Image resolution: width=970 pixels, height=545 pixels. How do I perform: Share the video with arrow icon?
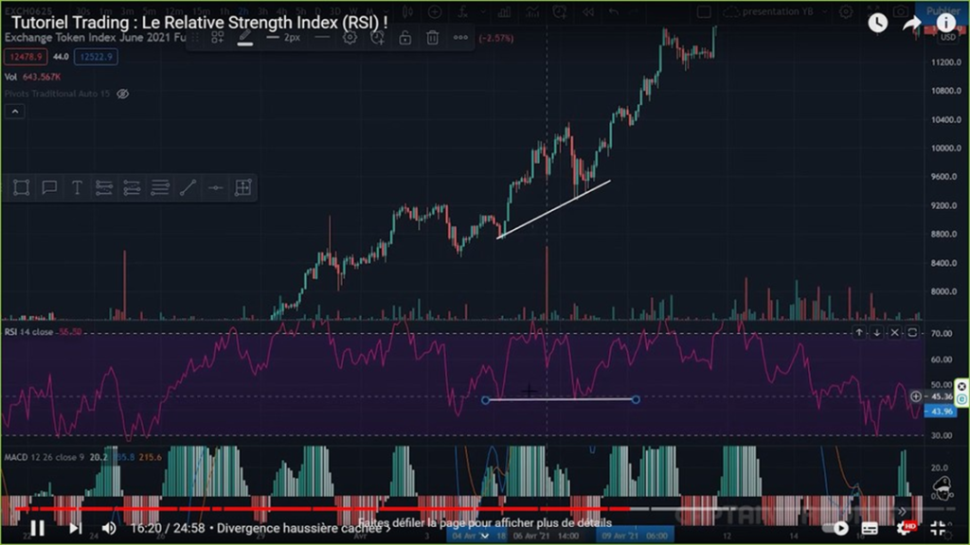[912, 24]
